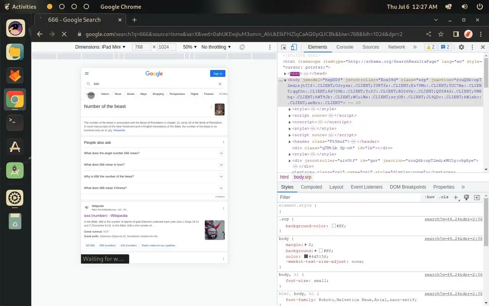This screenshot has width=489, height=306.
Task: Click the .srp background-color white swatch
Action: [x=334, y=226]
